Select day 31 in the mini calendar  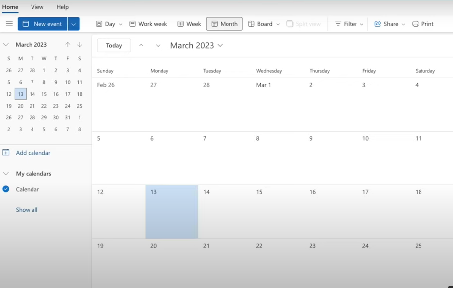(x=68, y=117)
